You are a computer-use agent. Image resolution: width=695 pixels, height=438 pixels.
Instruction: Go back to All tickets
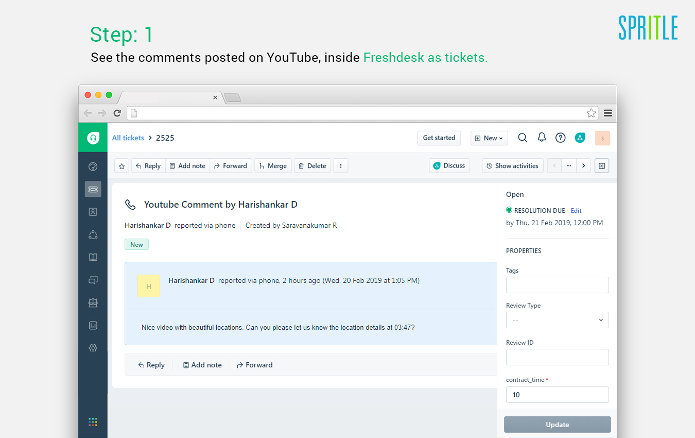pos(128,138)
